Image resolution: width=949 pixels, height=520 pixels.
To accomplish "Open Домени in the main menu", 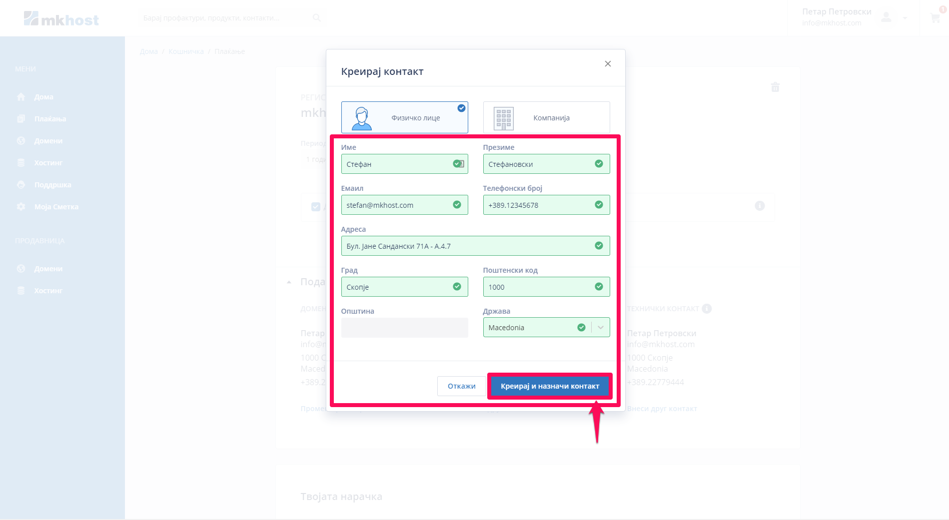I will click(x=48, y=141).
